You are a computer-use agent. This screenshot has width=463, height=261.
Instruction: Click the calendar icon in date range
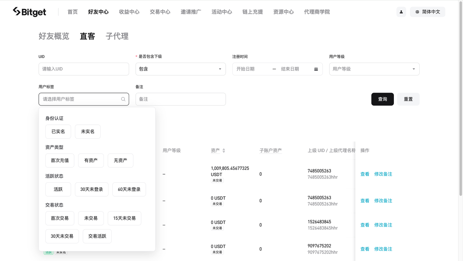tap(316, 69)
